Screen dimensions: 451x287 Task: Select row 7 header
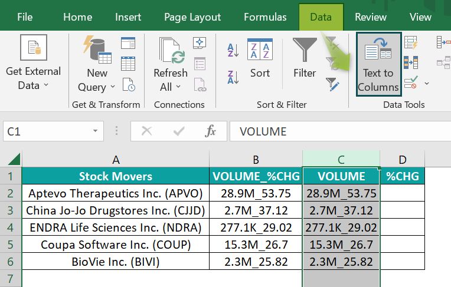coord(11,278)
